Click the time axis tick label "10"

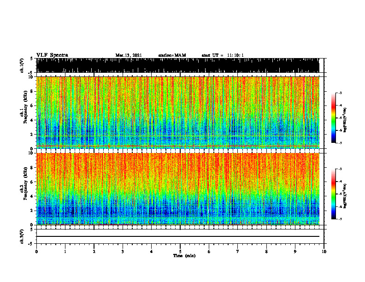[x=324, y=252]
